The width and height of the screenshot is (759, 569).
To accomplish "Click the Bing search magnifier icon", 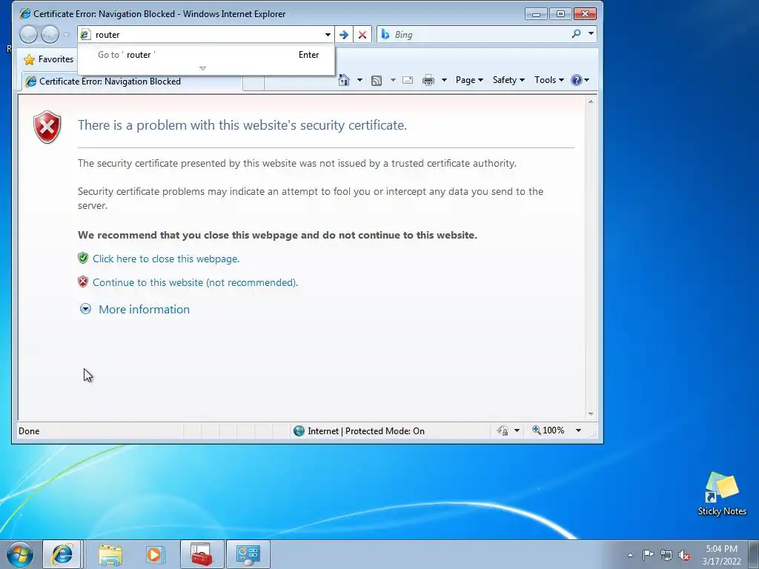I will point(576,34).
